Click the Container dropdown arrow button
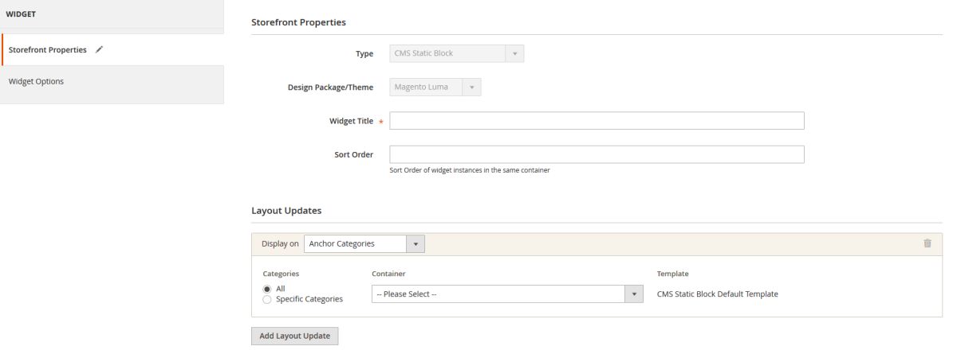The width and height of the screenshot is (957, 350). coord(635,294)
